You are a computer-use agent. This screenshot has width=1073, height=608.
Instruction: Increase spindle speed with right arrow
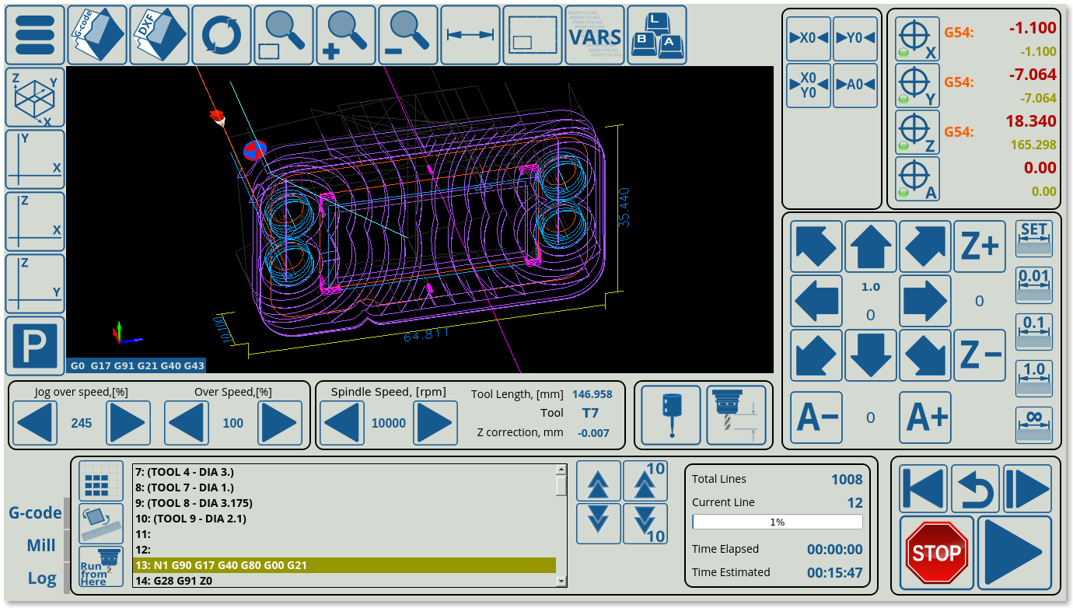pyautogui.click(x=435, y=423)
